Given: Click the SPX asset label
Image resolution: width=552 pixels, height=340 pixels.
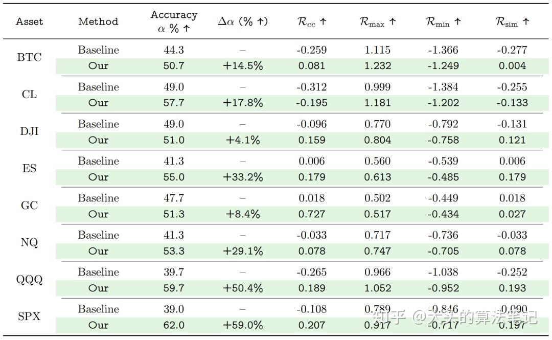Looking at the screenshot, I should pyautogui.click(x=29, y=316).
